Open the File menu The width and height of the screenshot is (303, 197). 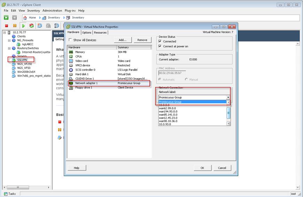[x=6, y=11]
